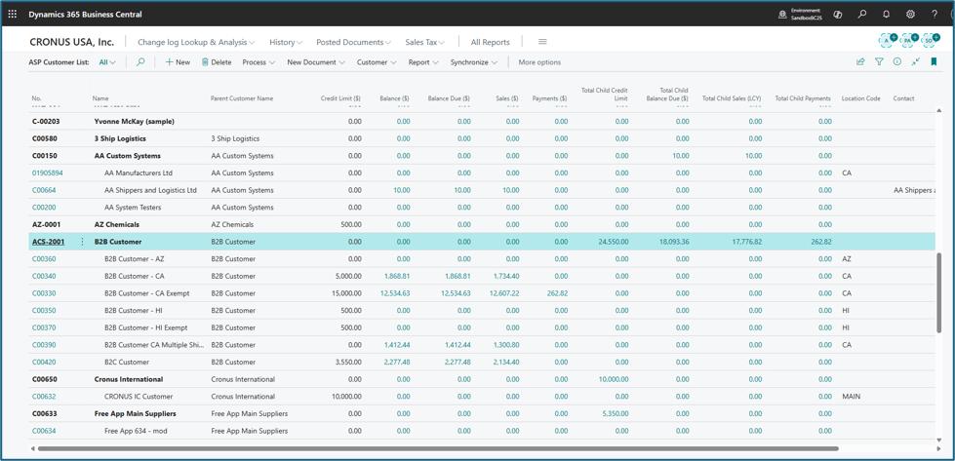Click the share page icon
The height and width of the screenshot is (461, 955).
coord(860,61)
